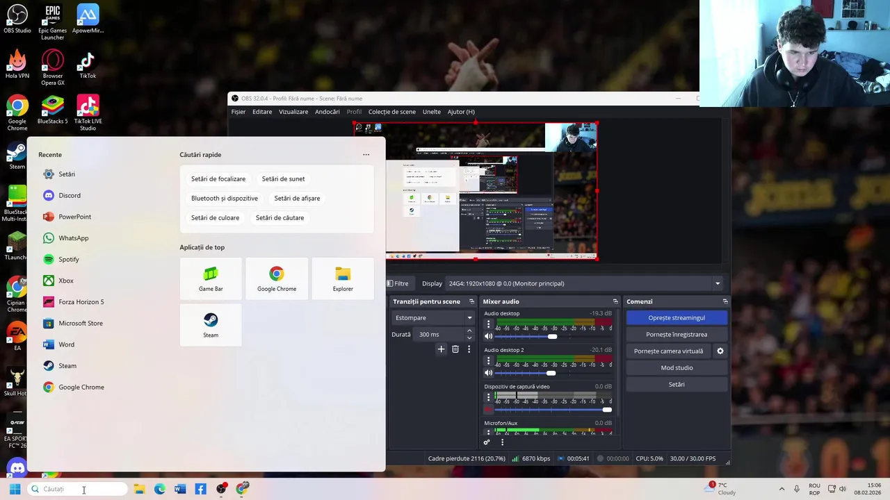Click Oprește streamingul button
The image size is (890, 500).
pos(677,318)
